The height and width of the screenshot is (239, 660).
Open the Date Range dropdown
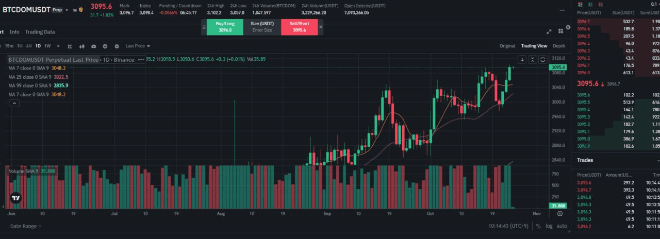click(x=26, y=226)
